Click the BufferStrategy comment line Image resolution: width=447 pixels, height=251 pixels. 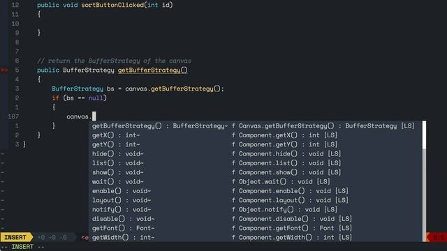[114, 61]
